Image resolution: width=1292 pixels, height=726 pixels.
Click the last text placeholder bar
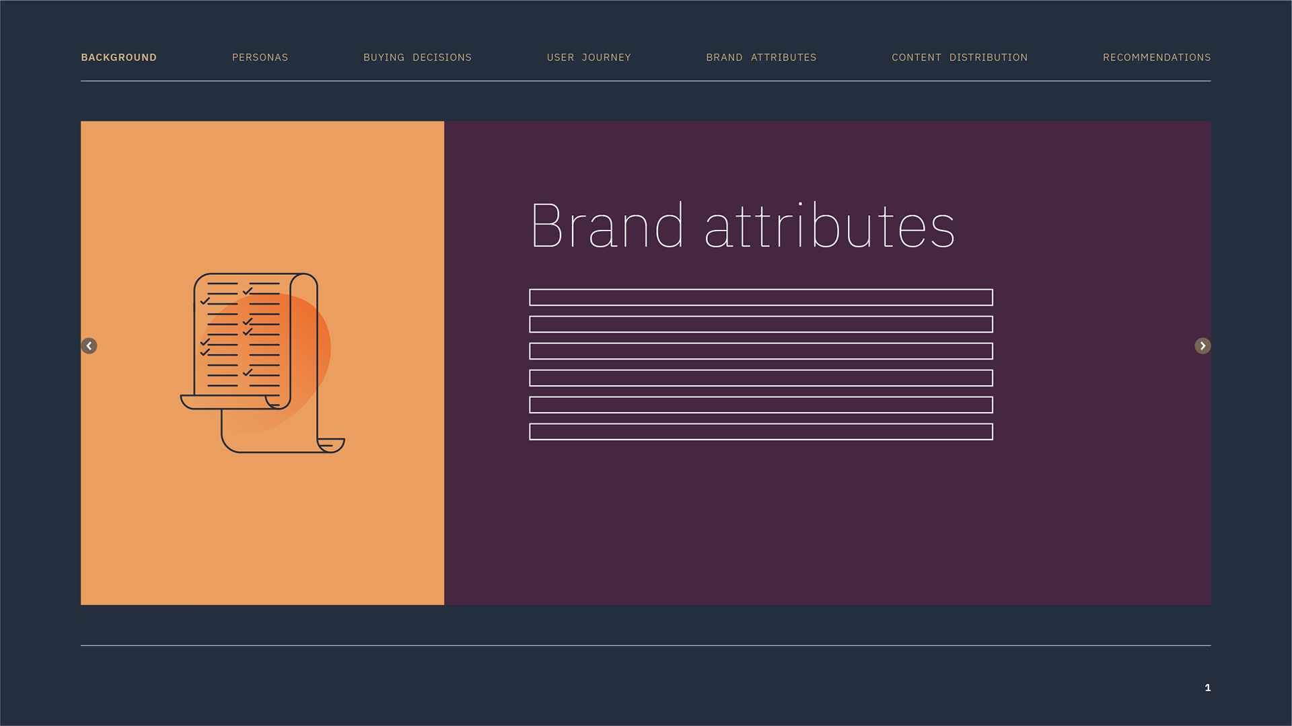coord(760,432)
